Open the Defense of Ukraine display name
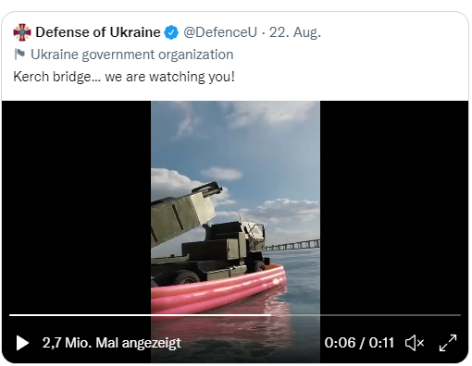 [98, 32]
